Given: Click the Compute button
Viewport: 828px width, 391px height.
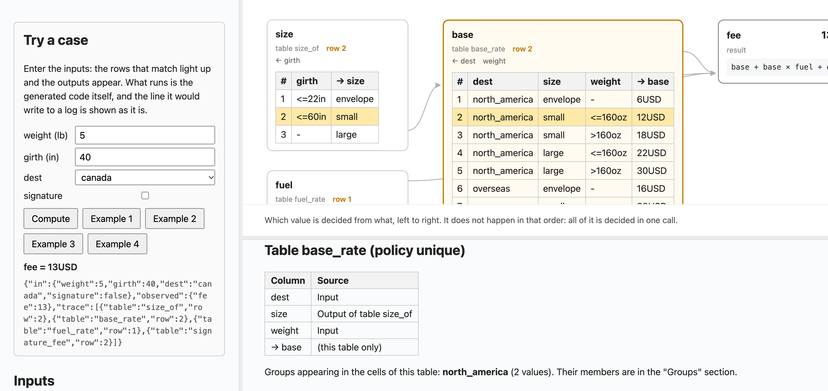Looking at the screenshot, I should tap(51, 219).
